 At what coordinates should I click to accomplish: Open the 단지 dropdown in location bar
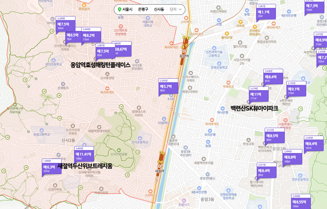tap(176, 9)
